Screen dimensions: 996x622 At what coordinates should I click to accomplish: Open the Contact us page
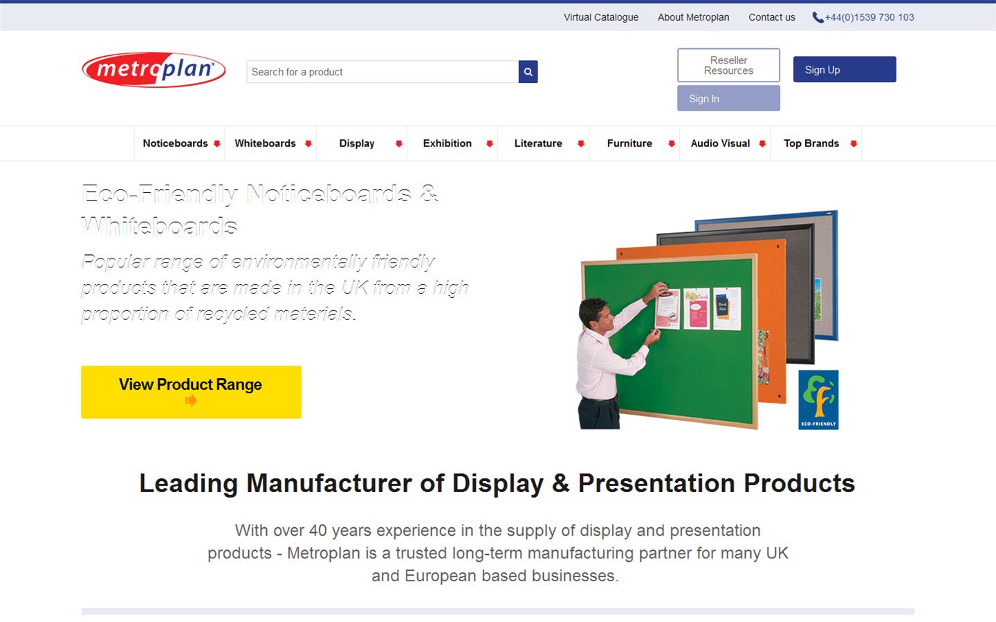coord(771,17)
